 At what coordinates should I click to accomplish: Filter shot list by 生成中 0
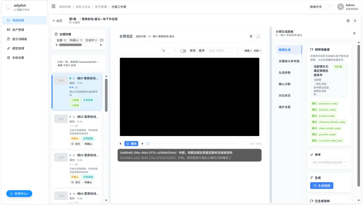tap(91, 40)
